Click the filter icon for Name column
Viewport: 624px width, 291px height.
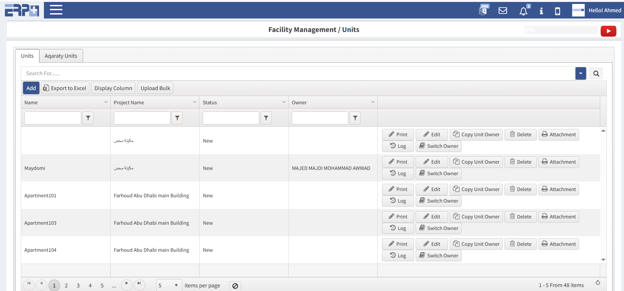pos(88,118)
